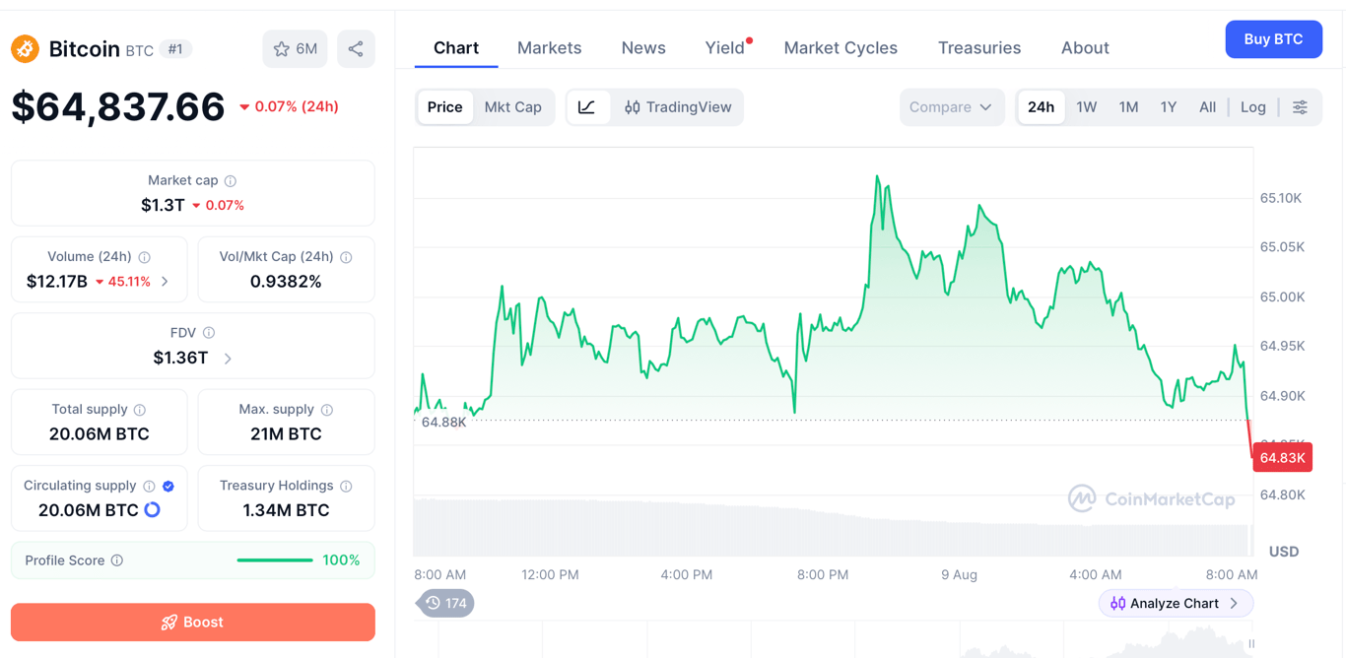This screenshot has width=1346, height=658.
Task: Click the verified checkmark badge
Action: (x=168, y=487)
